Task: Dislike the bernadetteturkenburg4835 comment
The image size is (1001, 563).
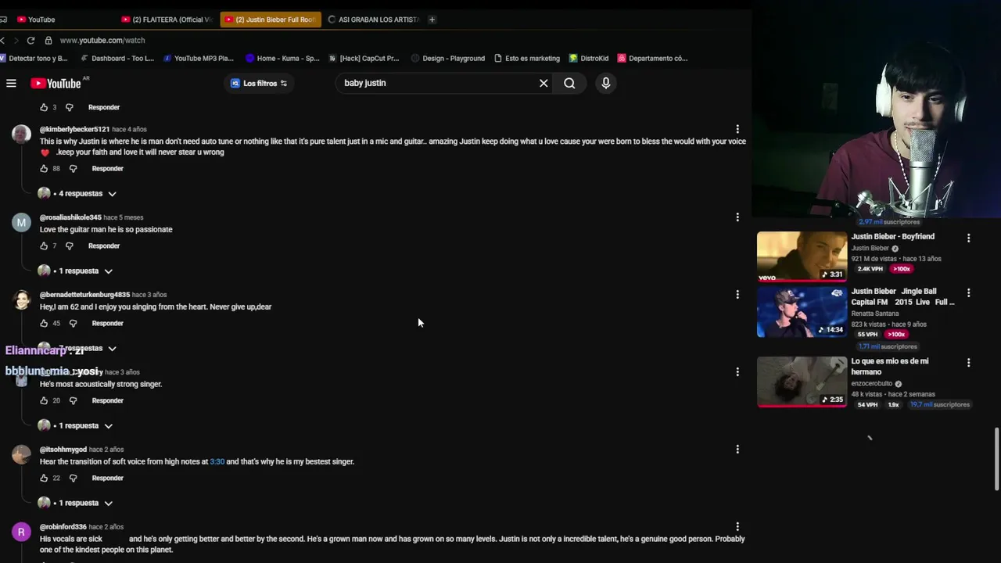Action: click(73, 323)
